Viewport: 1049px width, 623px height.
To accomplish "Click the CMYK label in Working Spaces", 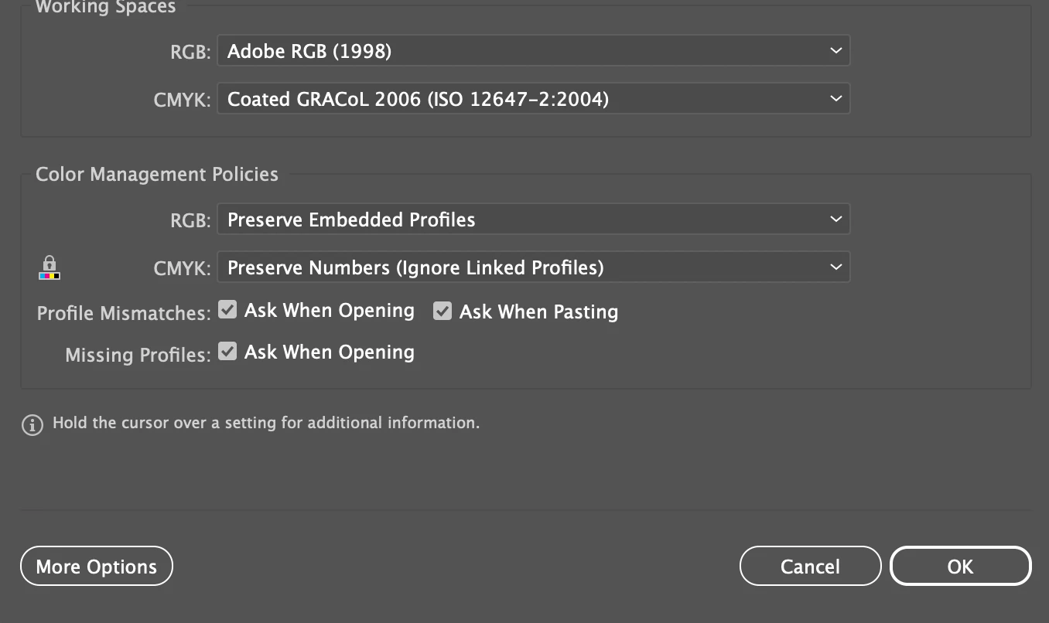I will pyautogui.click(x=183, y=100).
